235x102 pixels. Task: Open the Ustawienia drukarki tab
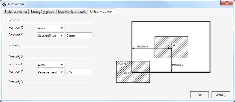pyautogui.click(x=72, y=12)
